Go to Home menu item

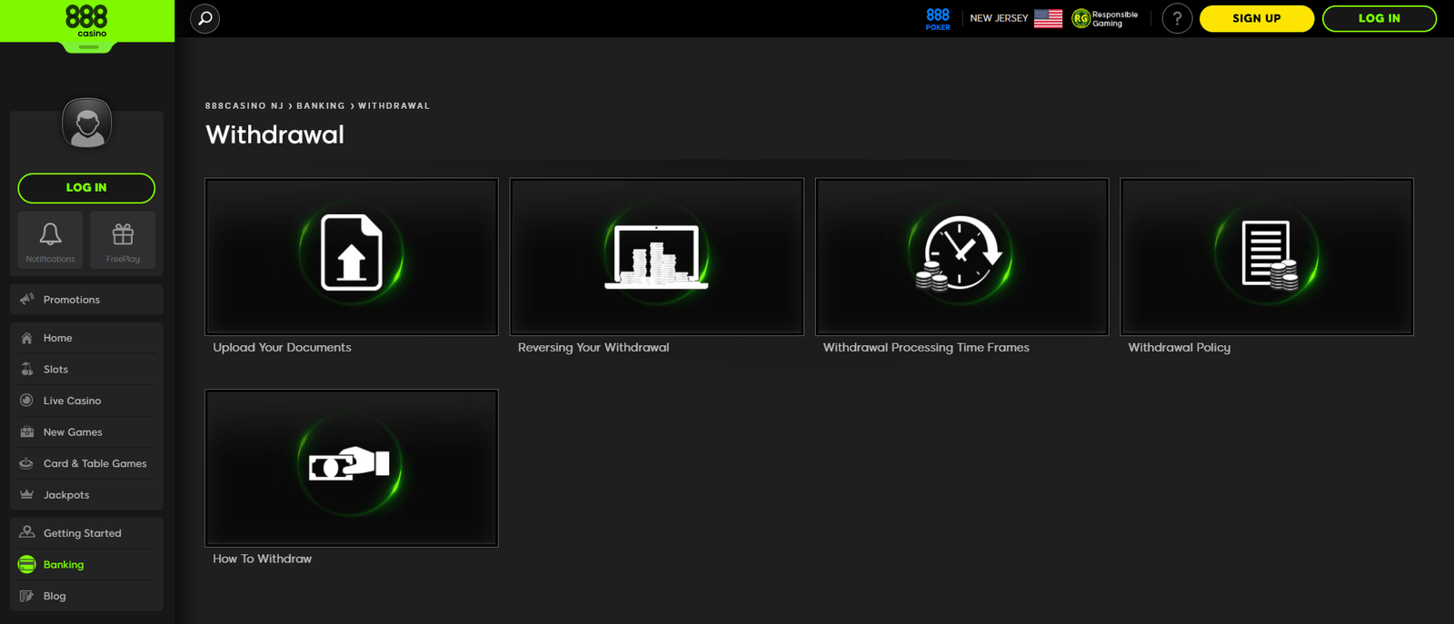[x=86, y=338]
